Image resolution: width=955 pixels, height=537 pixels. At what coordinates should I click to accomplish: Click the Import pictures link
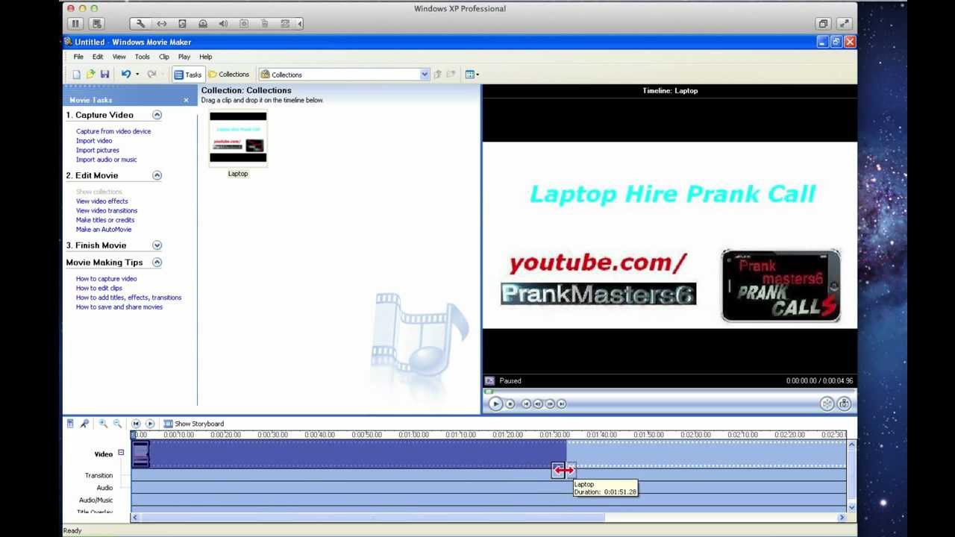click(x=98, y=150)
